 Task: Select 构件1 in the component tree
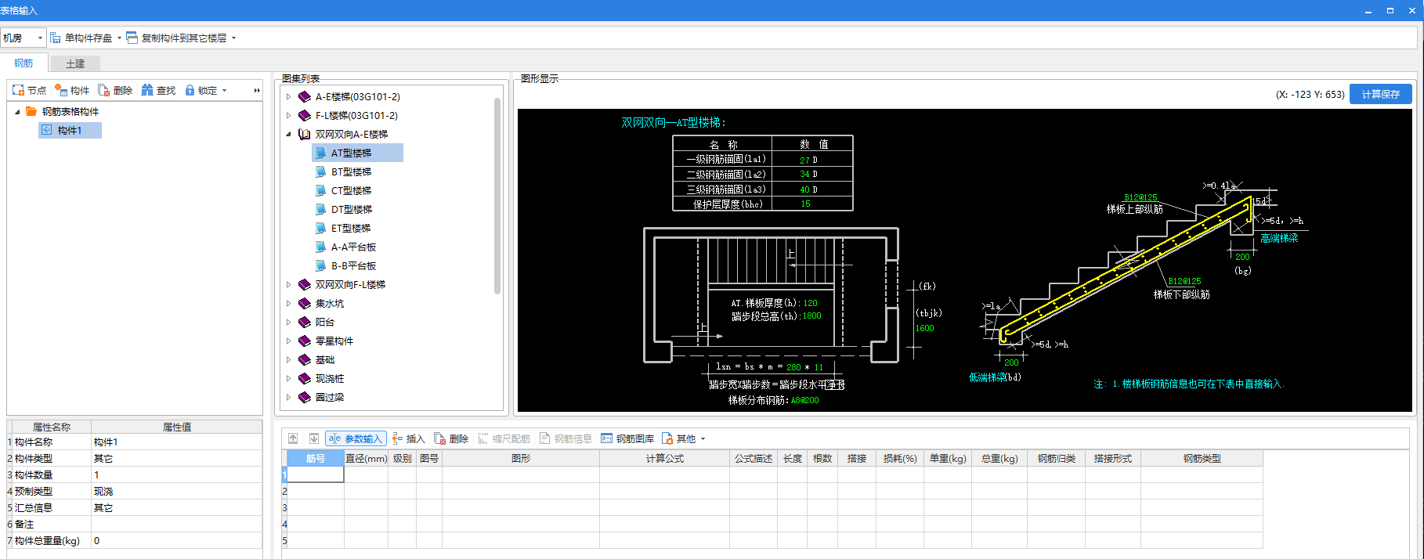[70, 131]
